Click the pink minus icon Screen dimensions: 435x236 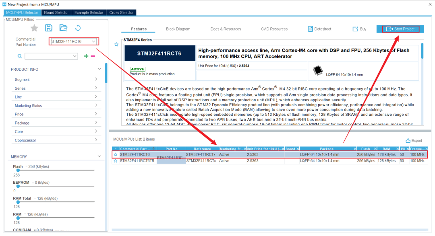point(93,56)
